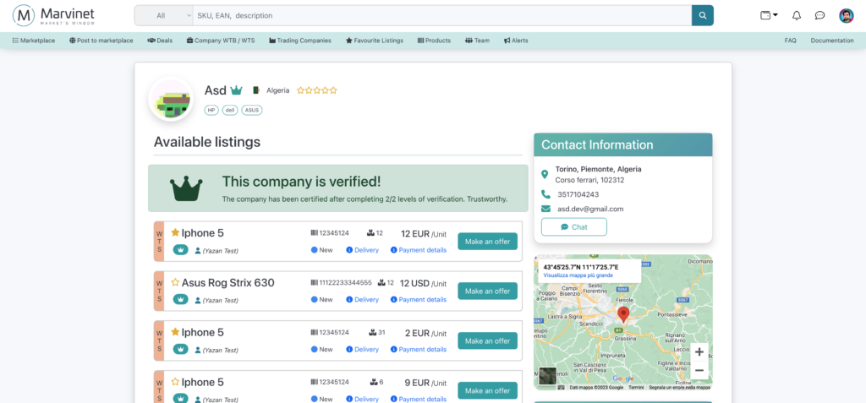Open the wallet dropdown menu
This screenshot has height=403, width=866.
[769, 15]
